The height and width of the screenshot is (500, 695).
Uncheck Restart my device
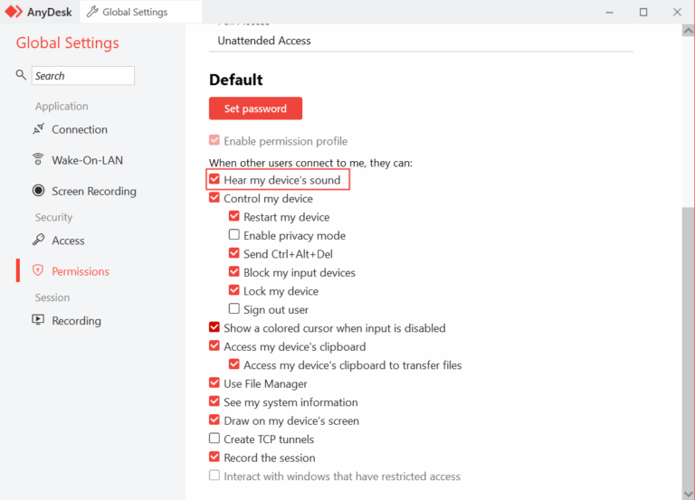point(234,216)
